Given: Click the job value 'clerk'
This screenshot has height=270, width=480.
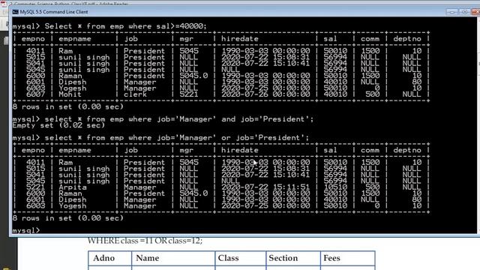Looking at the screenshot, I should pyautogui.click(x=135, y=94).
